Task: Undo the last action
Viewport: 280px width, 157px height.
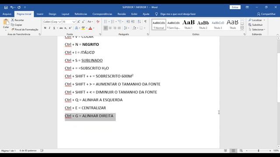Action: [x=12, y=7]
